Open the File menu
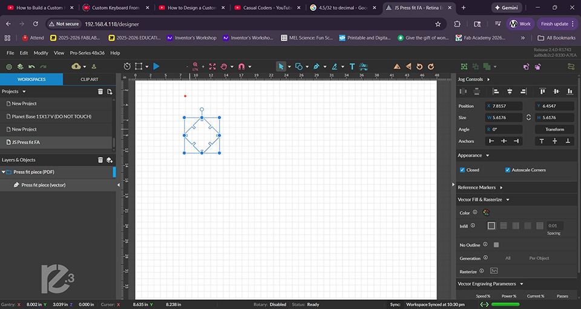The height and width of the screenshot is (309, 581). 10,53
